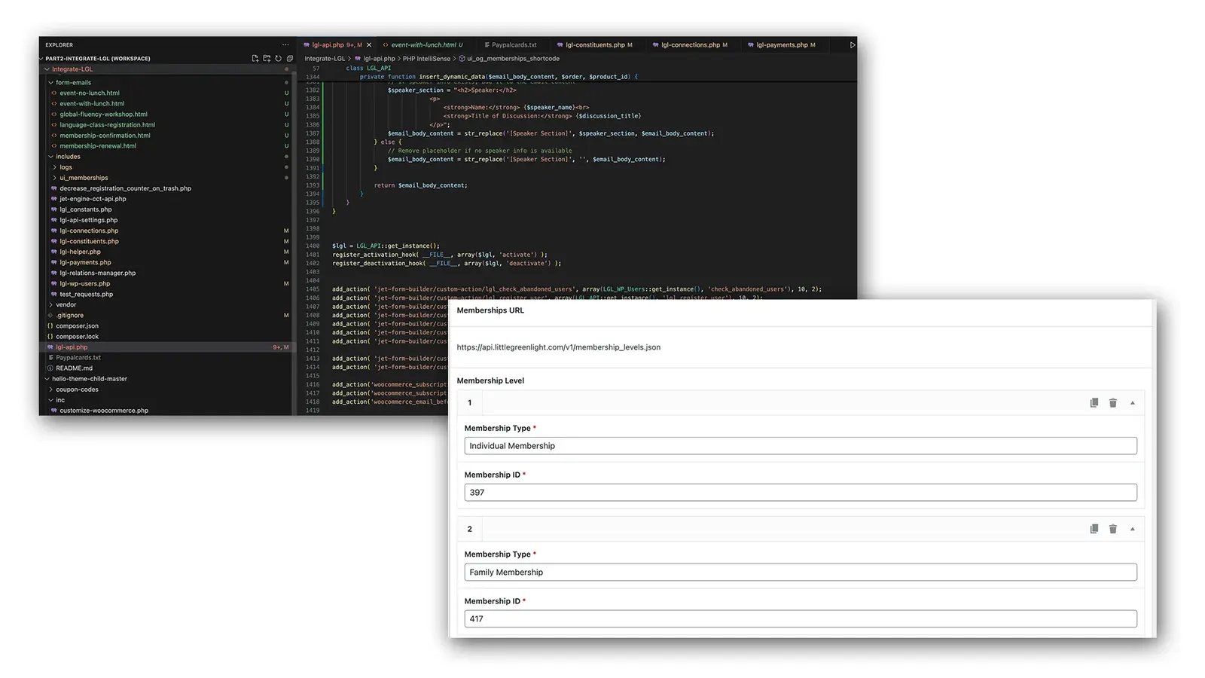Collapse membership level 2 panel
Image resolution: width=1205 pixels, height=678 pixels.
[x=1132, y=529]
